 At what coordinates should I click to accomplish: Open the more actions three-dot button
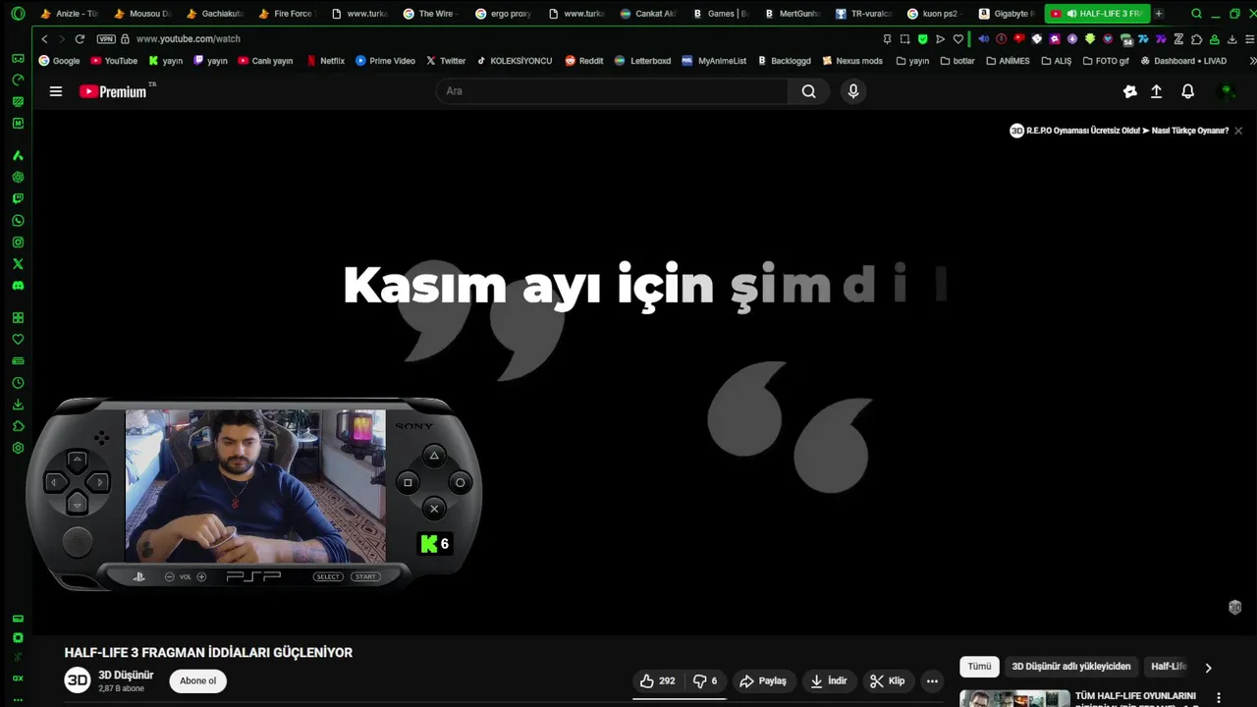932,680
